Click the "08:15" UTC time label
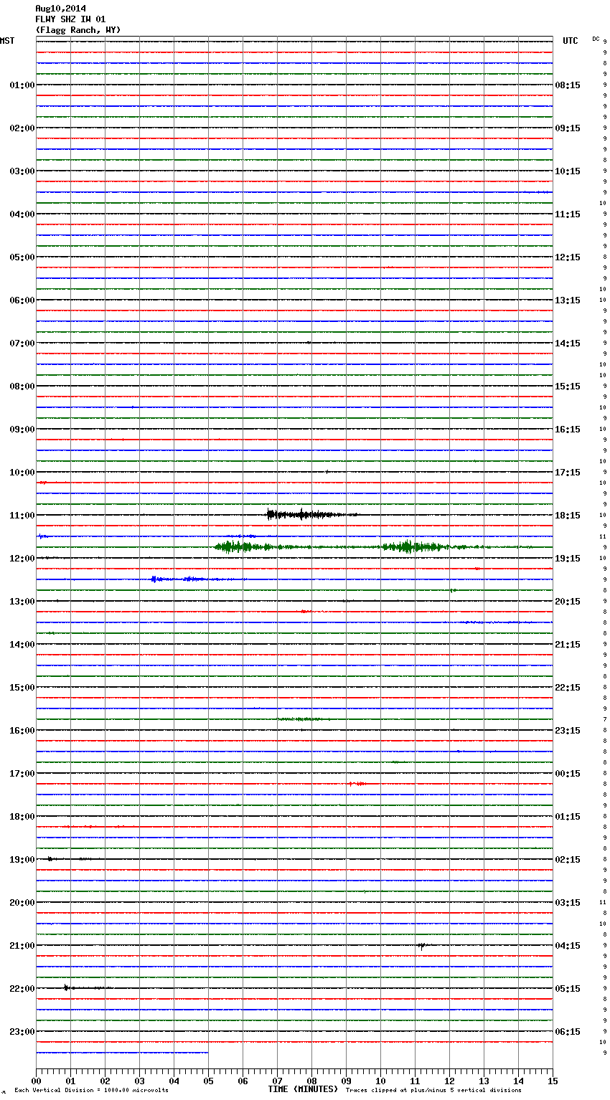 pyautogui.click(x=568, y=85)
